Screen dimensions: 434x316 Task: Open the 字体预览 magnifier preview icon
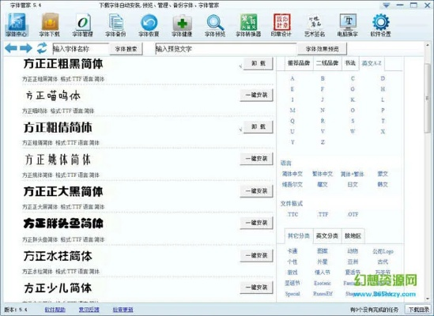coord(215,24)
